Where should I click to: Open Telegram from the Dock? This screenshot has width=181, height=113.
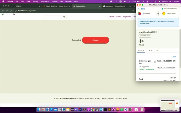pyautogui.click(x=101, y=109)
